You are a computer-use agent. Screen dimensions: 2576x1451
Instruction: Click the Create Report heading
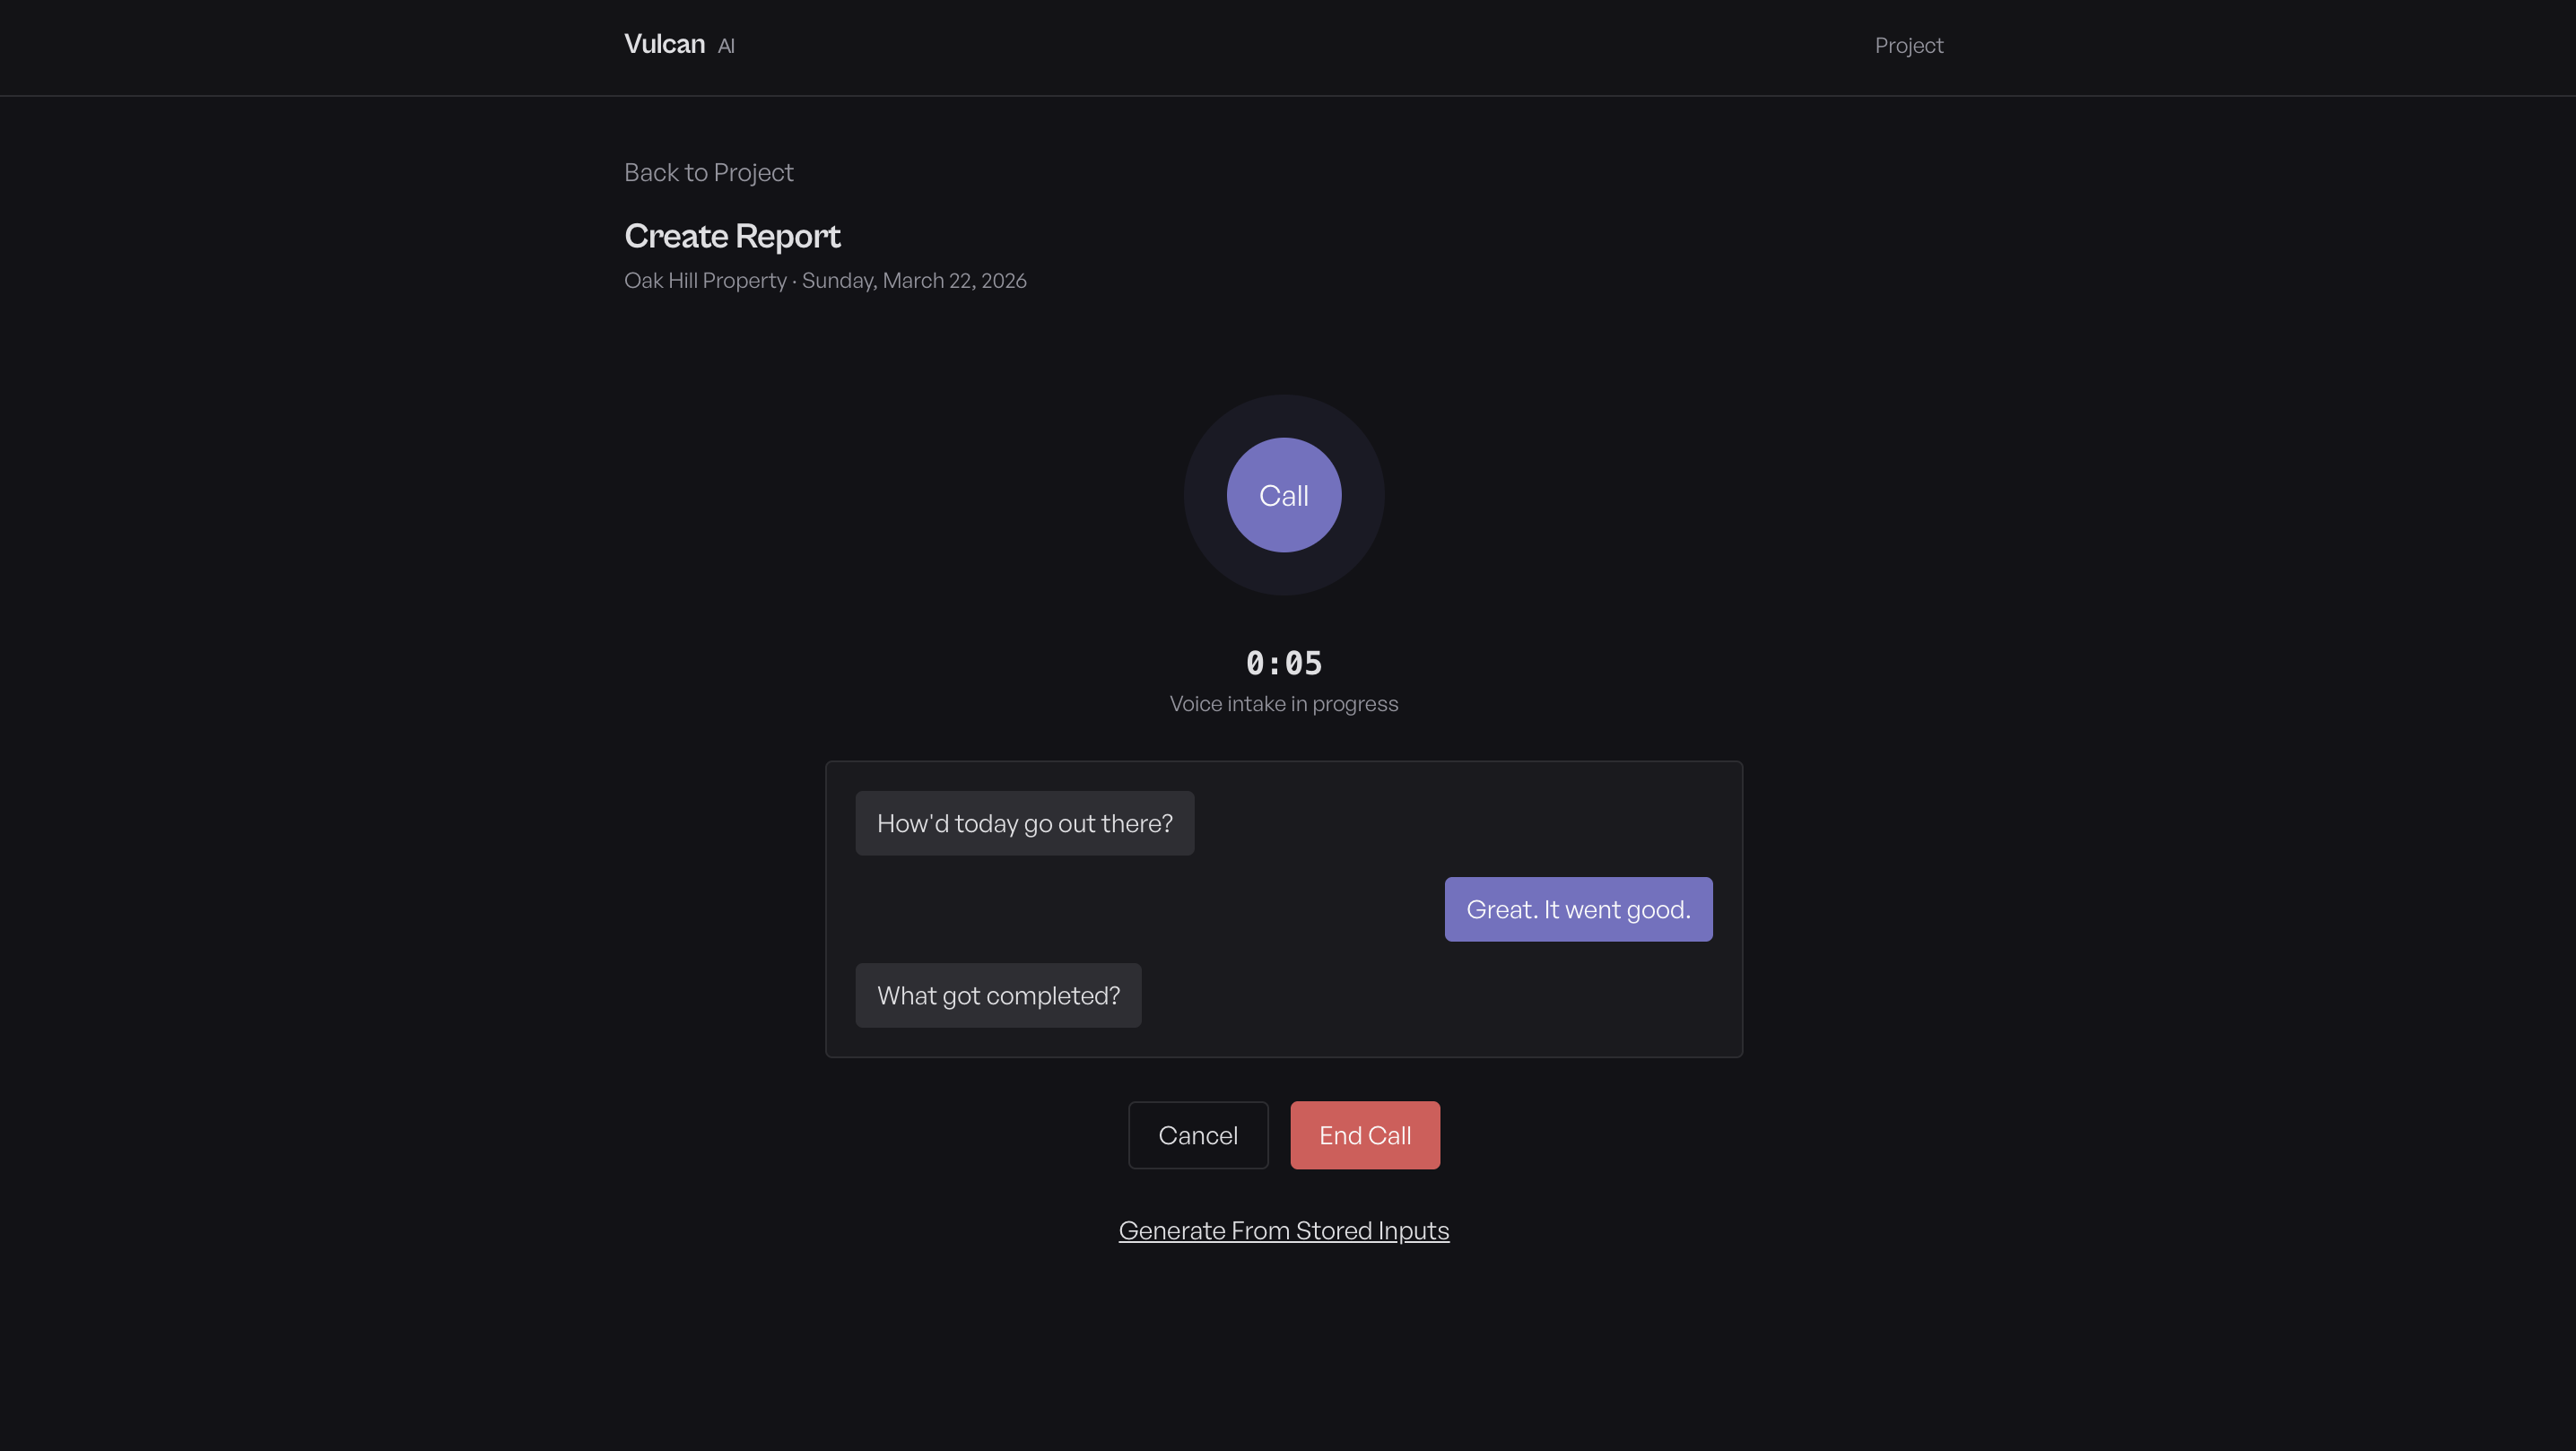[732, 236]
